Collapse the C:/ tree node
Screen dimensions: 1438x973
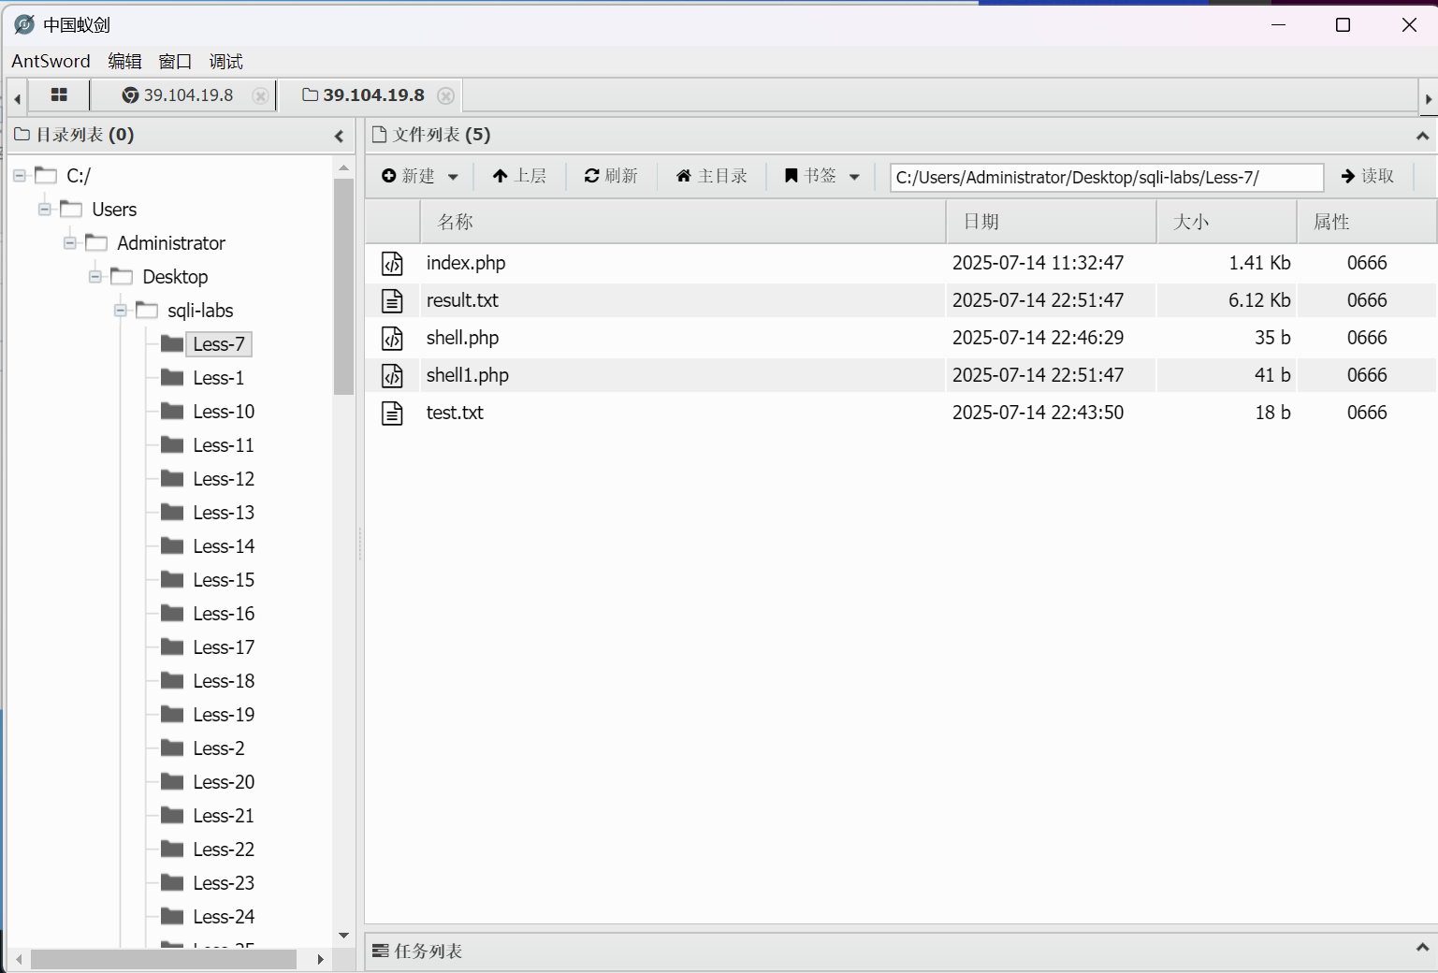click(x=19, y=175)
